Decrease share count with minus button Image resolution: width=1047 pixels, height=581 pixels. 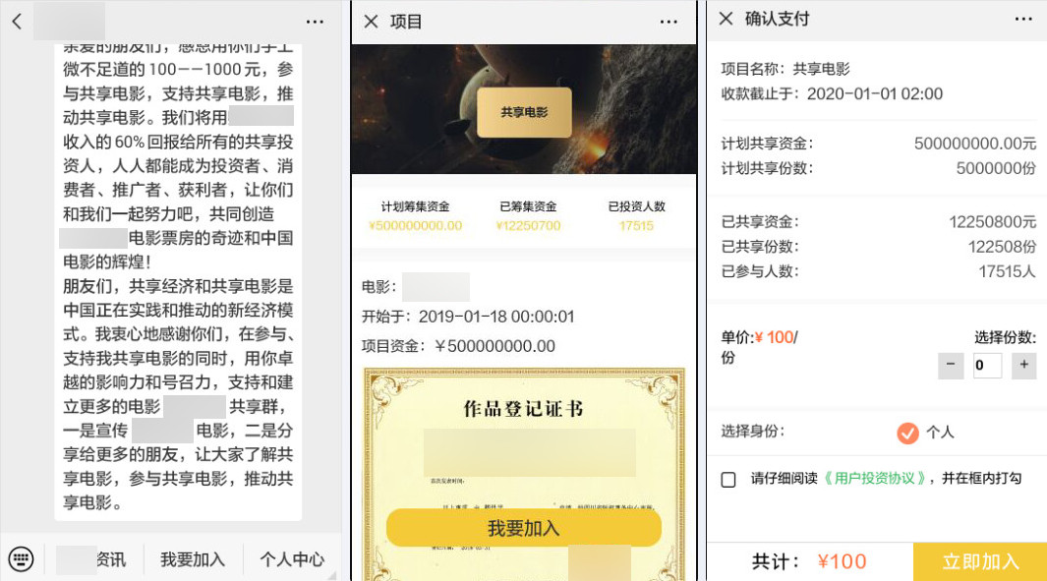(951, 365)
